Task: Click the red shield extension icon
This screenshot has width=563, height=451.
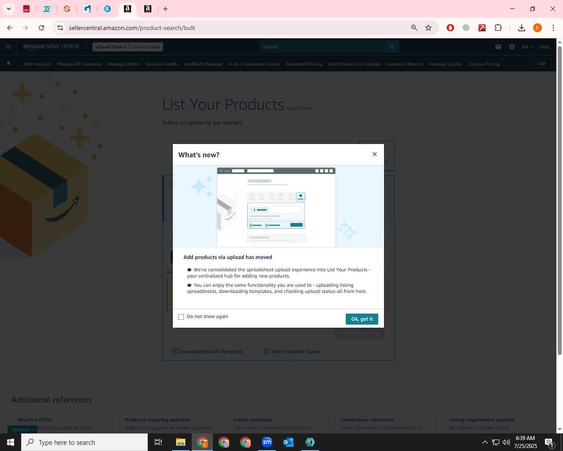Action: [x=450, y=28]
